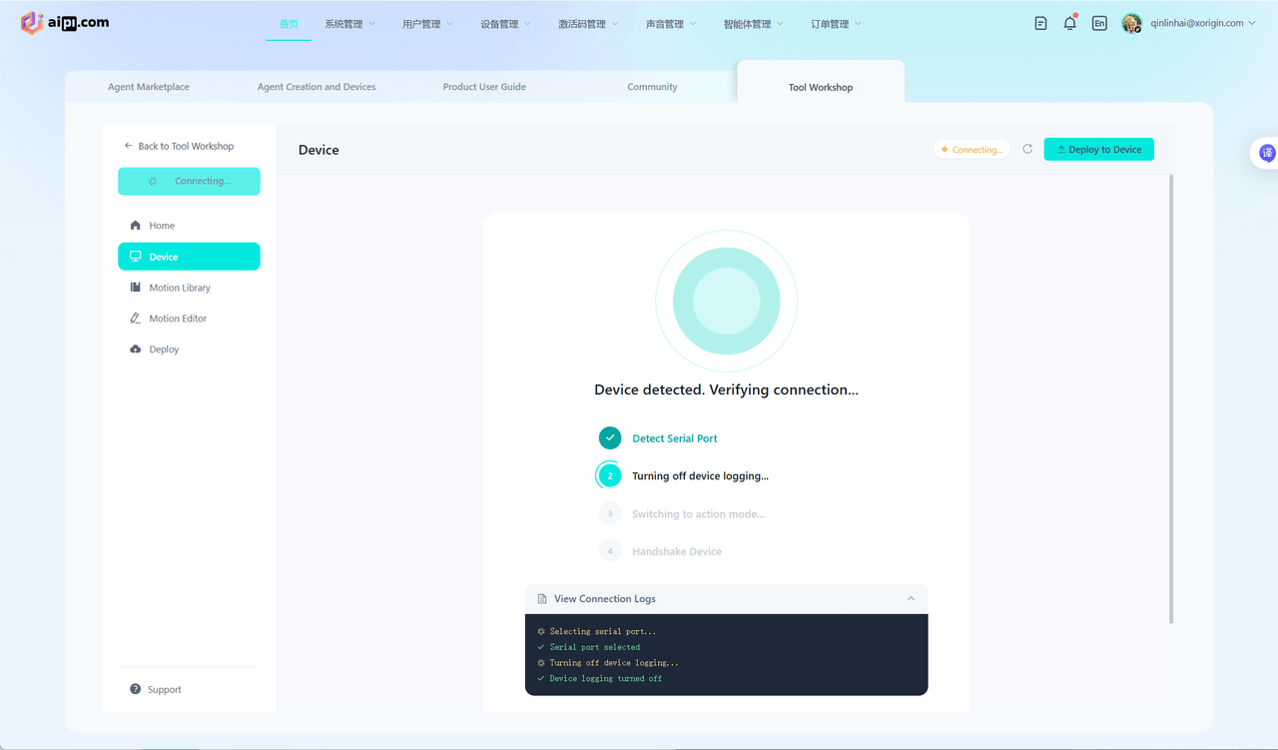
Task: Switch to Product User Guide tab
Action: click(x=484, y=87)
